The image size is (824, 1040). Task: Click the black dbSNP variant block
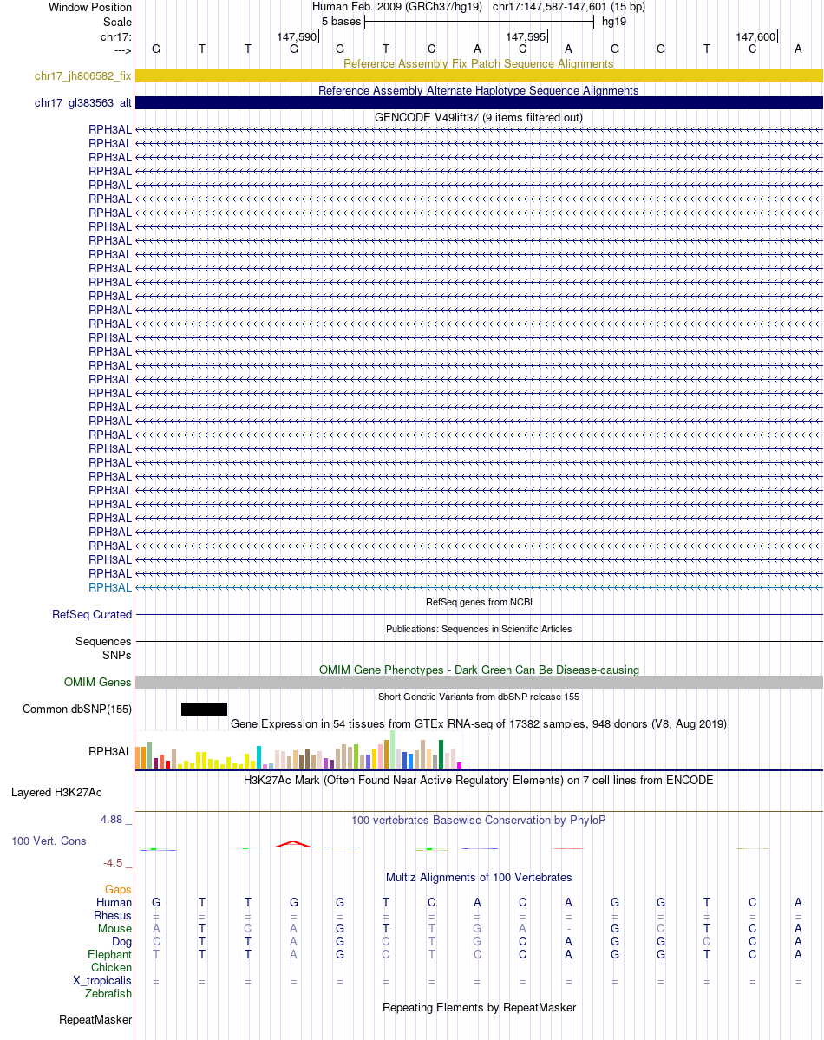[x=205, y=709]
